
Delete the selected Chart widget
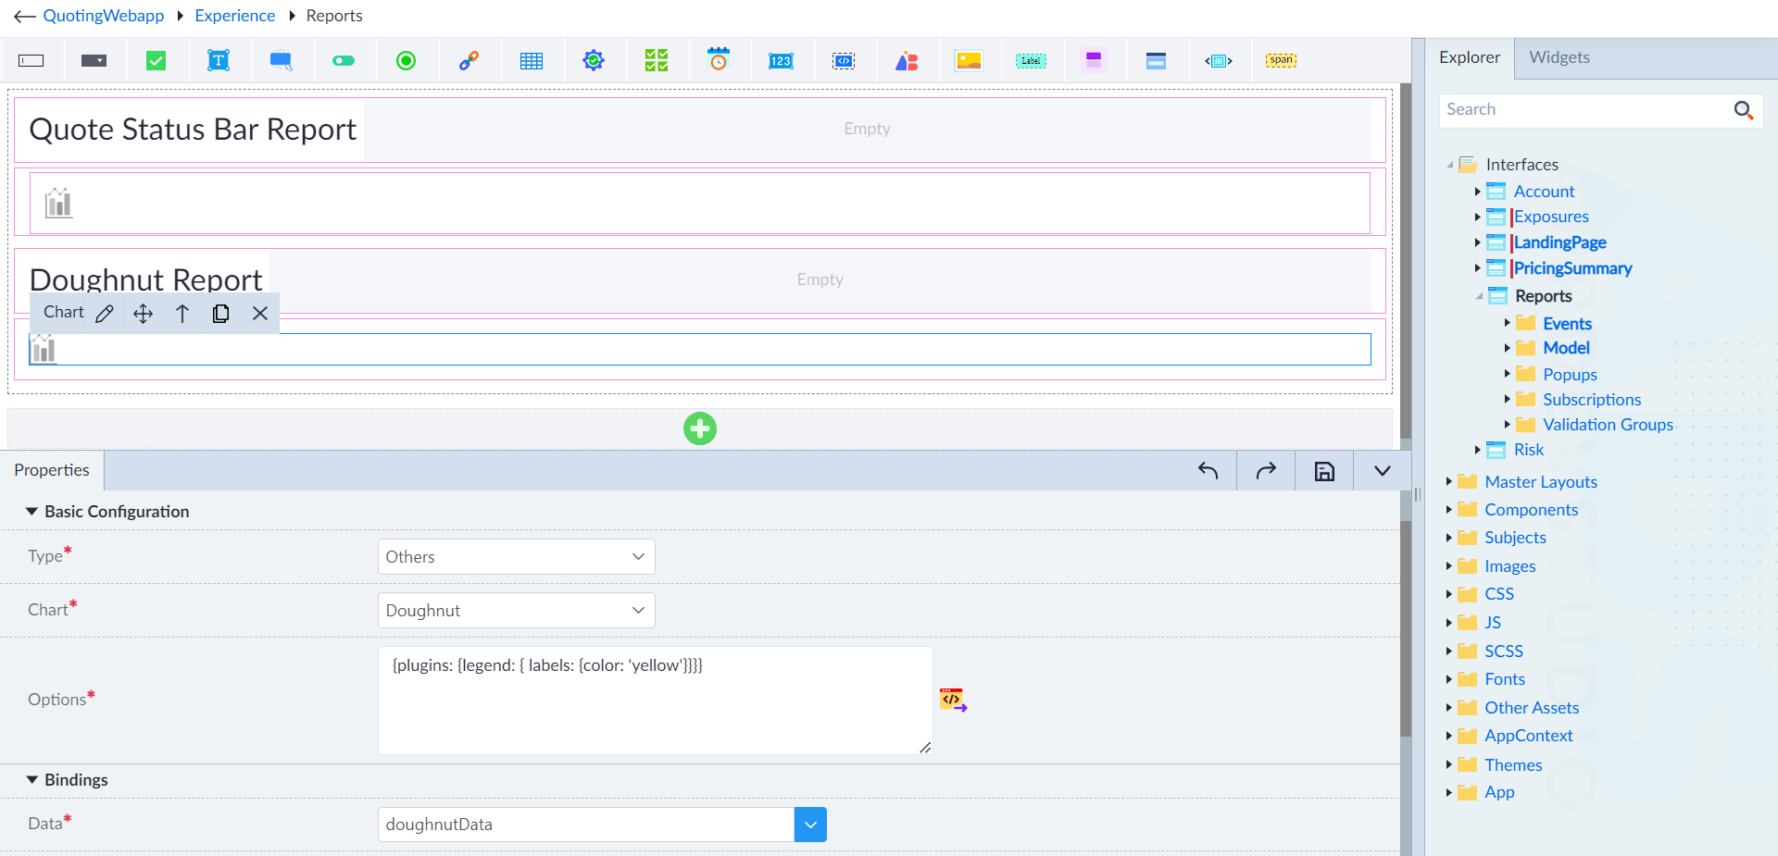point(260,314)
